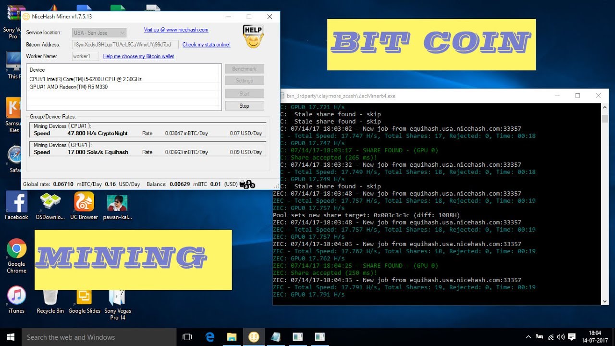Launch Sony Vegas Pro 14 from the desktop

pos(117,305)
